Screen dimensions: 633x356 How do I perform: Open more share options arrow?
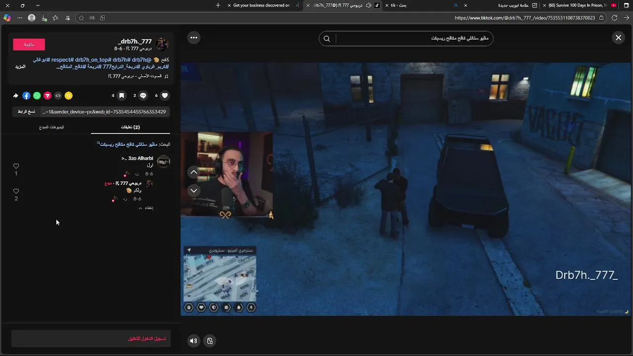(15, 95)
